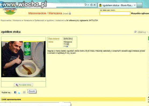
Task: Share the listing on Facebook
Action: [x=15, y=92]
